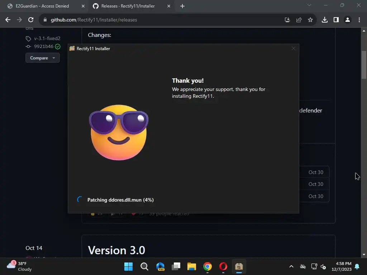The height and width of the screenshot is (275, 367).
Task: Open the cloud sync tray icon
Action: 303,266
